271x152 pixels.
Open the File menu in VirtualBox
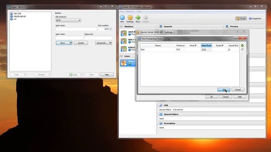[122, 11]
